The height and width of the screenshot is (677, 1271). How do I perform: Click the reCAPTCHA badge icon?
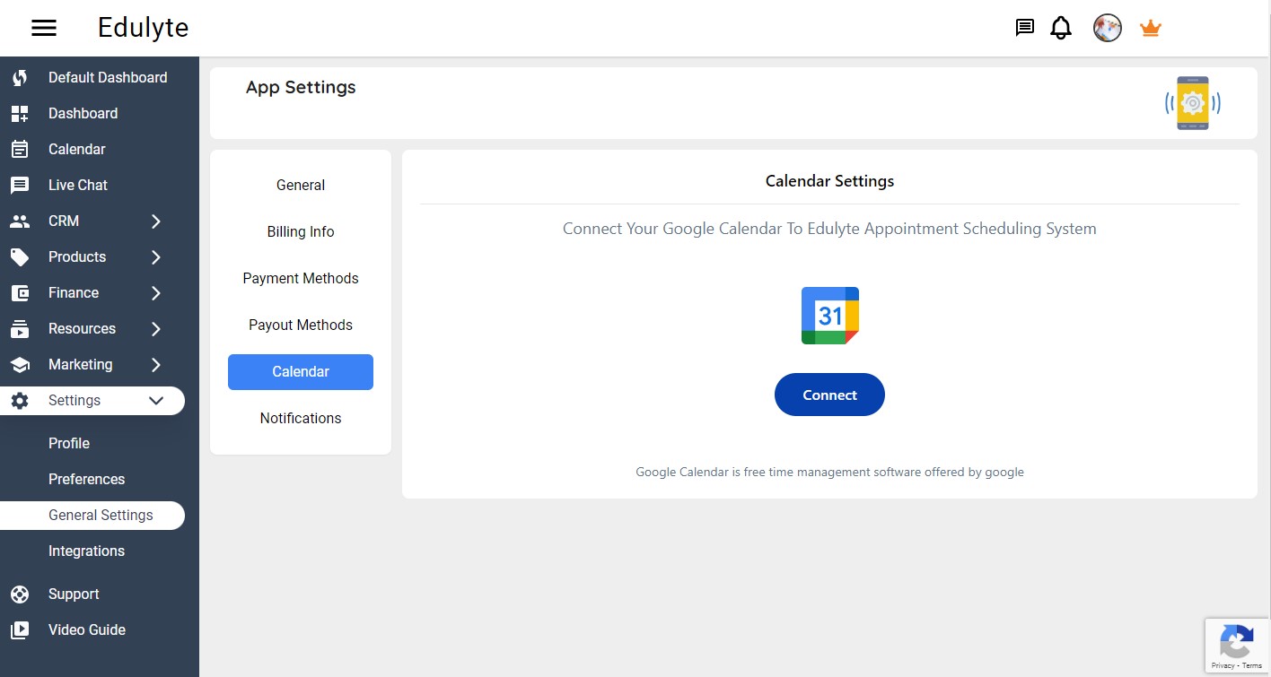pos(1237,640)
